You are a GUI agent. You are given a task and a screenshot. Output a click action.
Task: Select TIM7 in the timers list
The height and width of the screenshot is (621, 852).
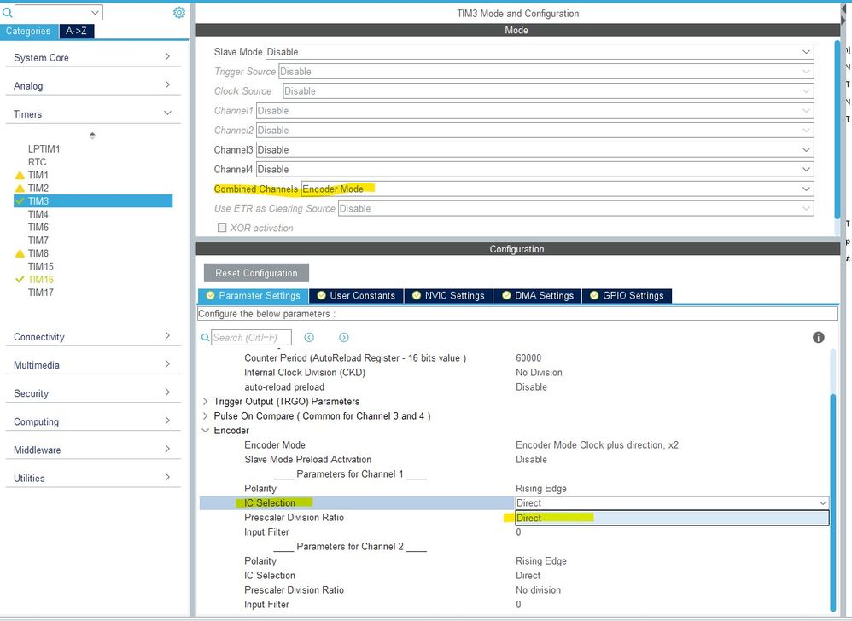tap(38, 240)
